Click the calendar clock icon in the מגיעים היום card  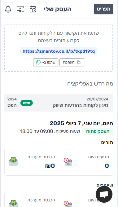pos(68,162)
